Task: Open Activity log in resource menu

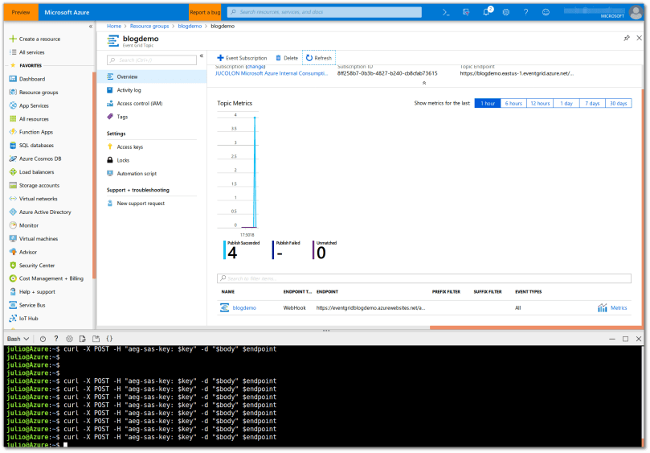Action: pyautogui.click(x=129, y=90)
